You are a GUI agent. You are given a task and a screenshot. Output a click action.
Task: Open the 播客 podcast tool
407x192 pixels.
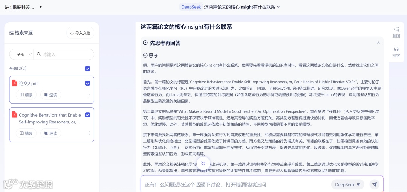click(396, 52)
